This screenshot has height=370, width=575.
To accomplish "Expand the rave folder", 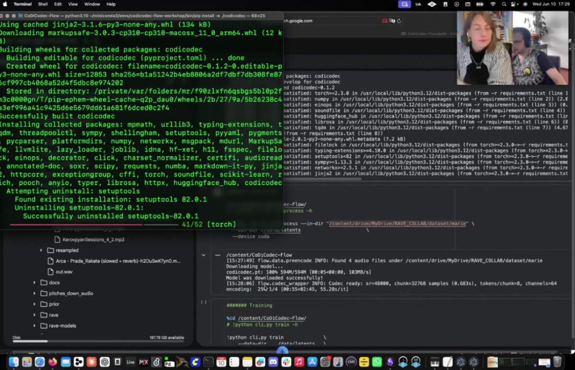I will [34, 315].
